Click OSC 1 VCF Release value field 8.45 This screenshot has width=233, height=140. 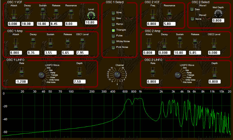click(56, 24)
